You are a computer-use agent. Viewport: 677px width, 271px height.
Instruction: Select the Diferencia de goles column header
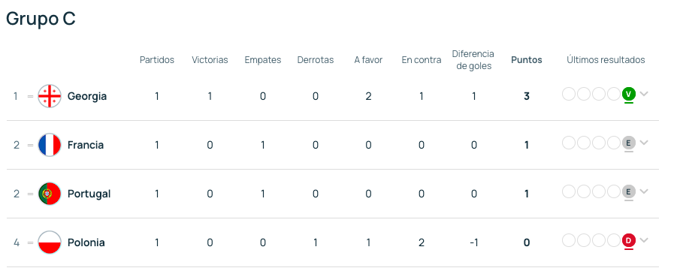(x=473, y=60)
